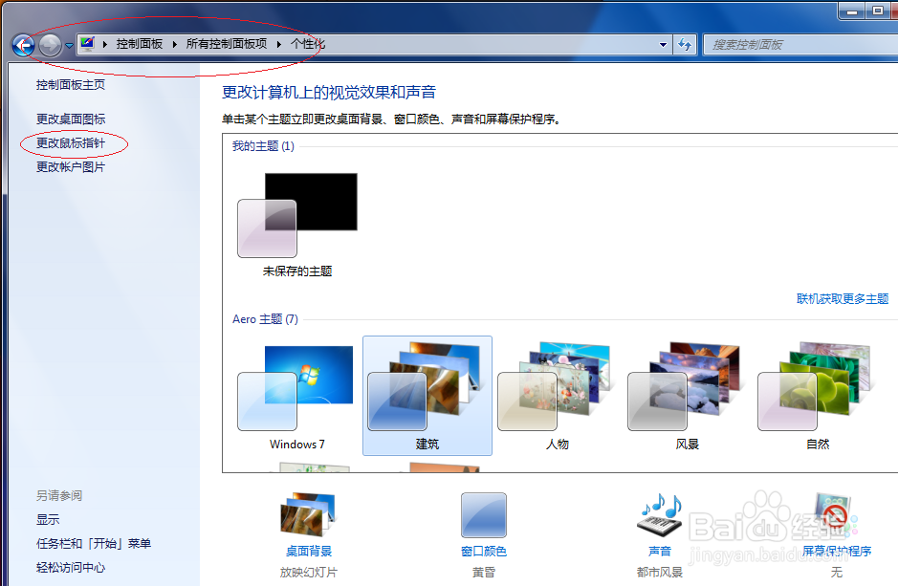
Task: Maximize the 个性化 window
Action: [877, 11]
